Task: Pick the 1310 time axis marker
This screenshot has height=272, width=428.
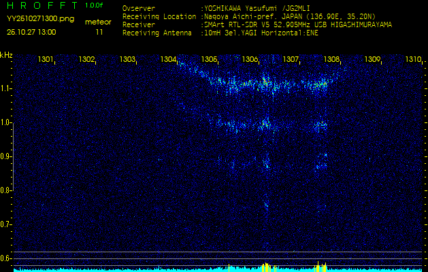Action: (413, 60)
